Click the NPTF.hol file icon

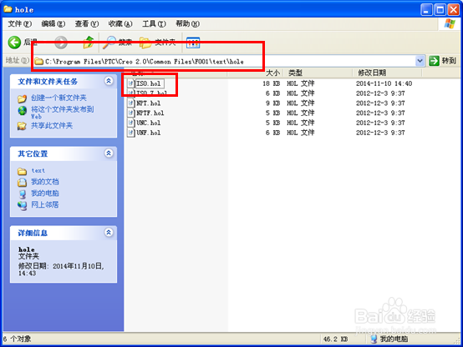tap(131, 113)
